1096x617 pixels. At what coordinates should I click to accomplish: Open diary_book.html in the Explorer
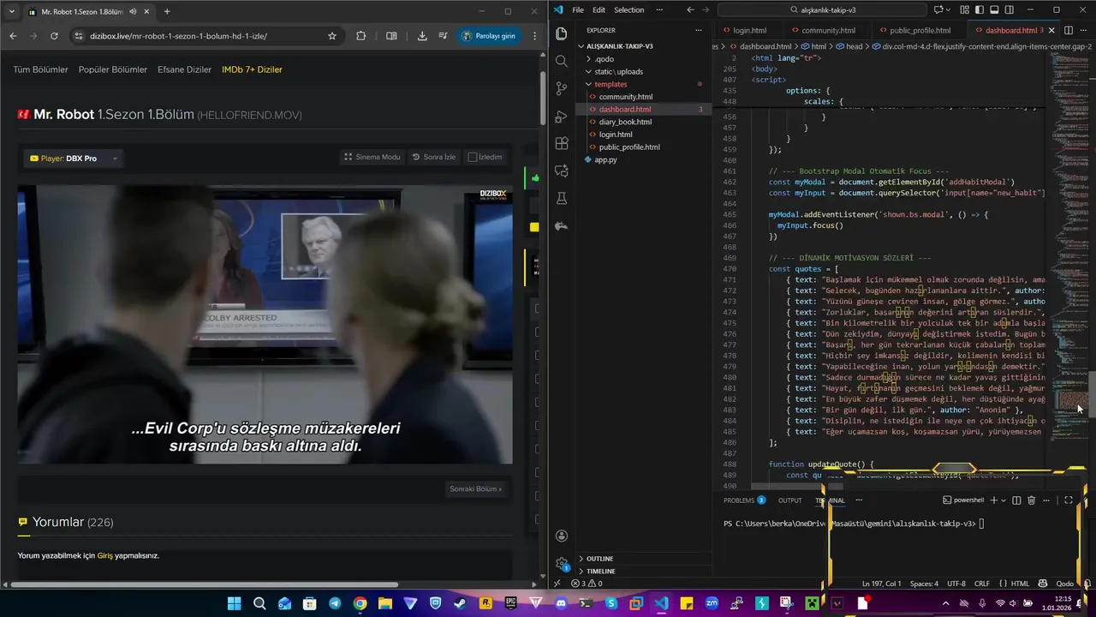[x=625, y=122]
